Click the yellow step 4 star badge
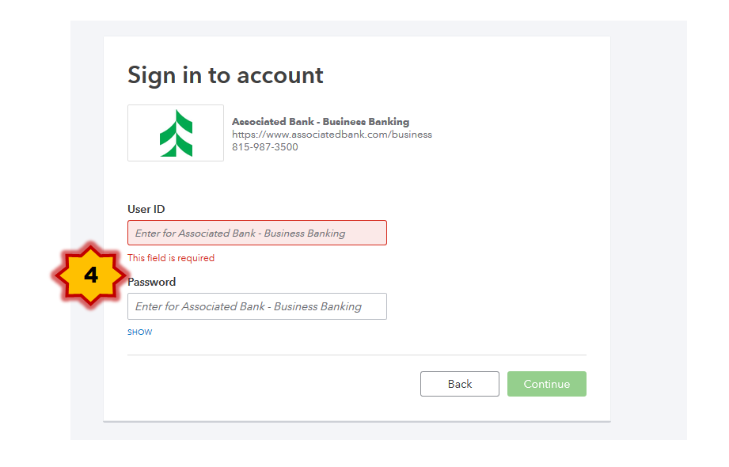The image size is (729, 467). point(91,275)
